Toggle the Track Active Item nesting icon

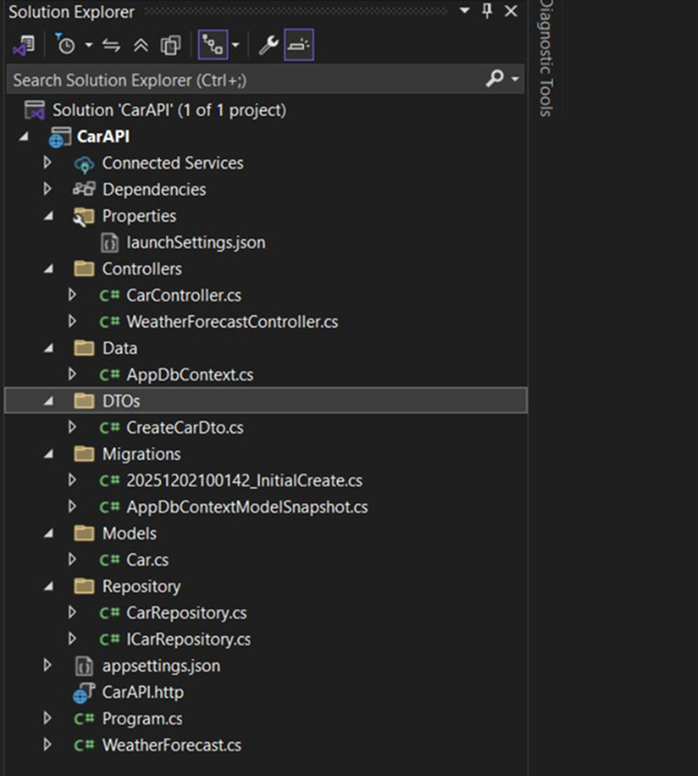click(x=212, y=45)
